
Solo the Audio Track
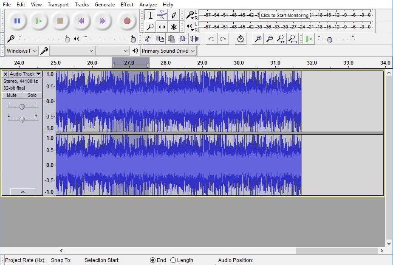click(32, 95)
